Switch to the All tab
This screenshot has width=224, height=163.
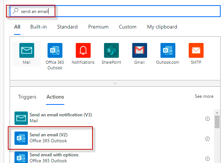pos(17,27)
